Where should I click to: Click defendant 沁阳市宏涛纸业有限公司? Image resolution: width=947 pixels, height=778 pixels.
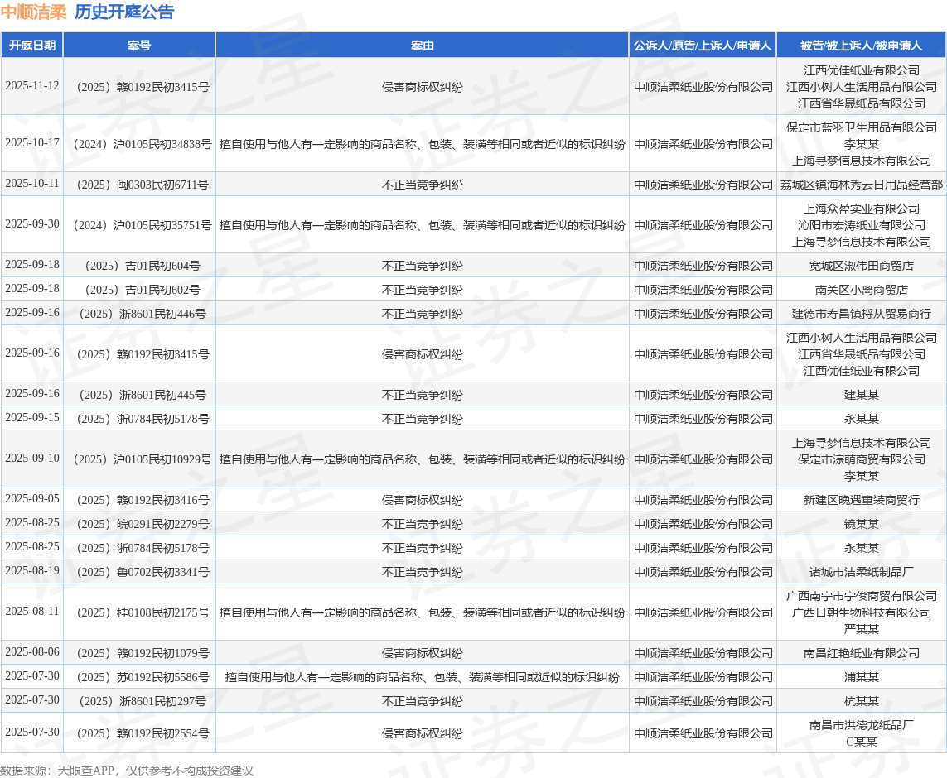(861, 225)
